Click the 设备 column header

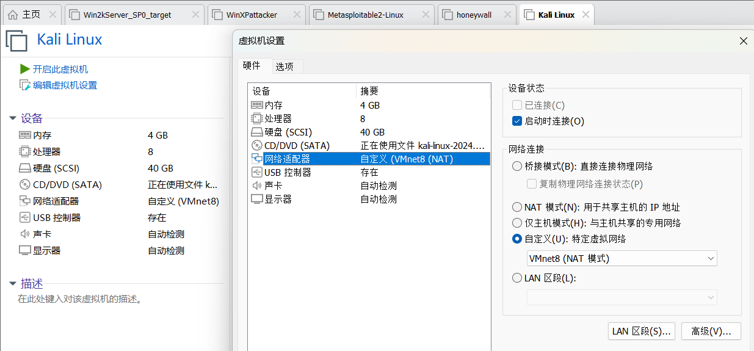pyautogui.click(x=303, y=90)
